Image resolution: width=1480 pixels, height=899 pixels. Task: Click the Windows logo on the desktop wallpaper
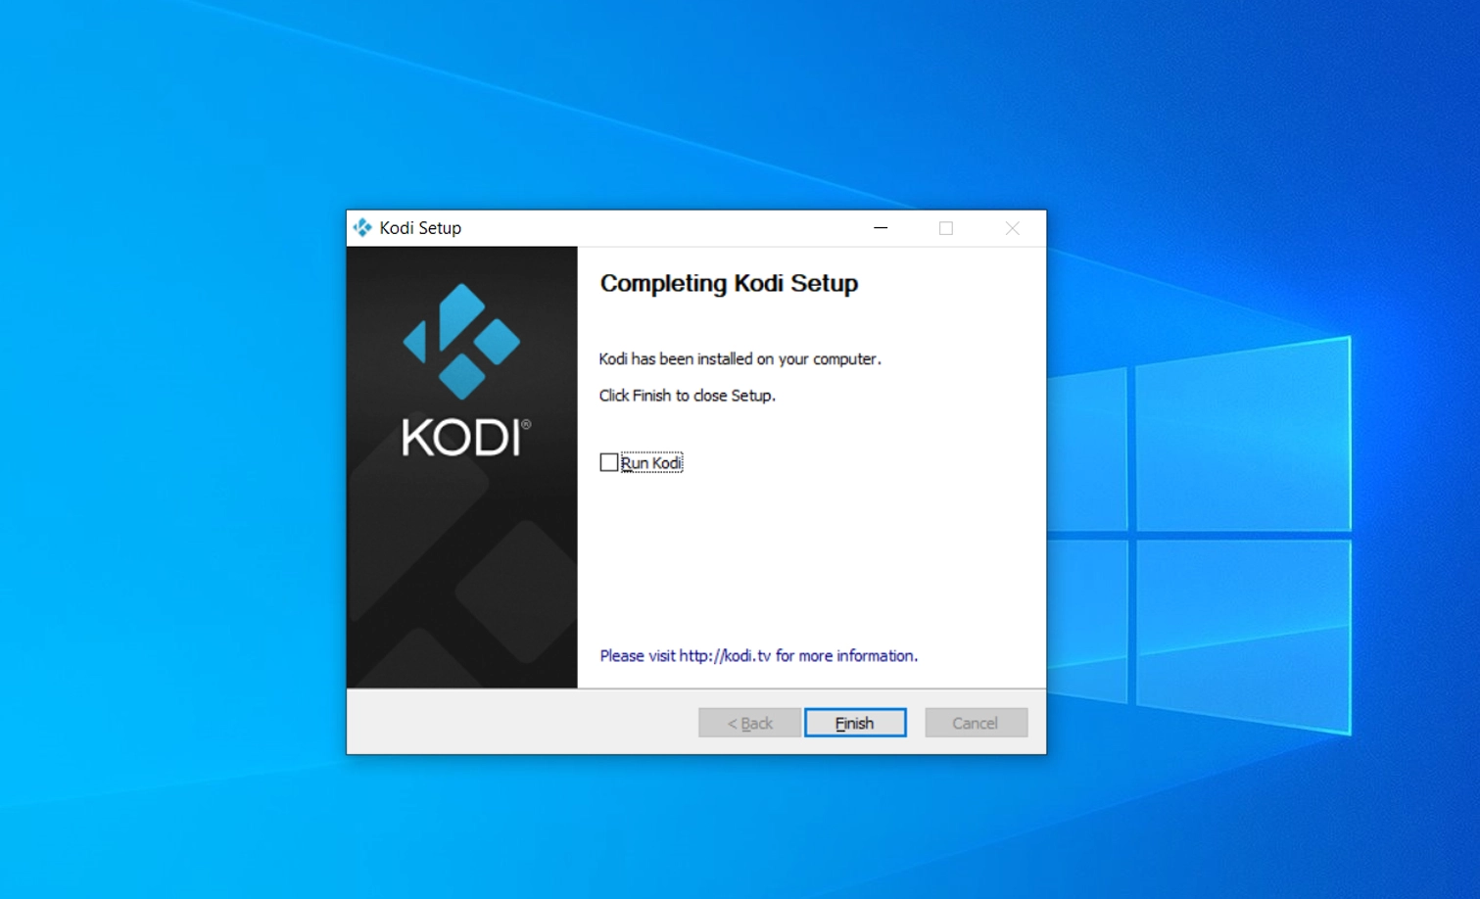(1200, 535)
